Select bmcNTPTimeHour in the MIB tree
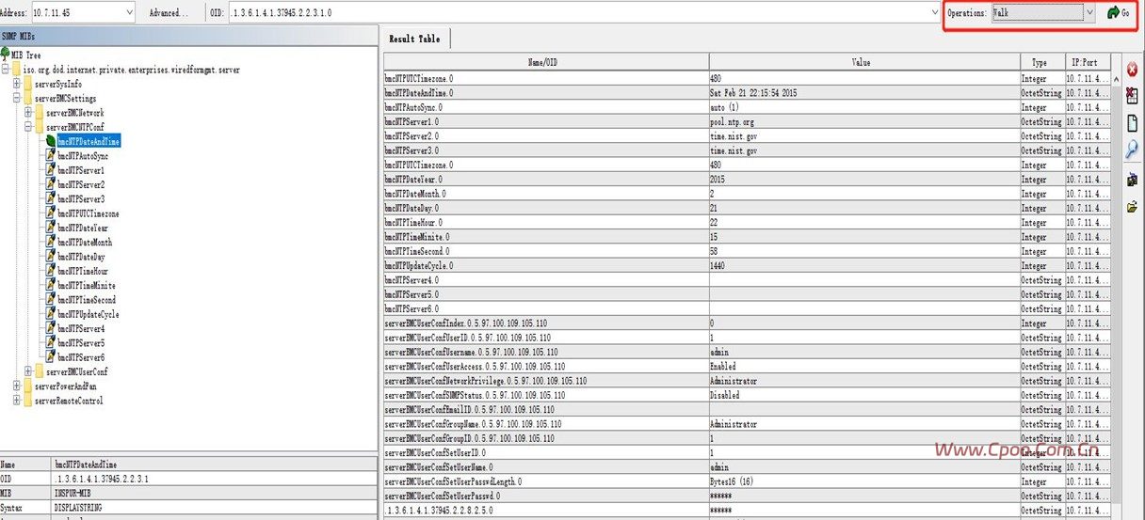1145x520 pixels. [x=83, y=271]
